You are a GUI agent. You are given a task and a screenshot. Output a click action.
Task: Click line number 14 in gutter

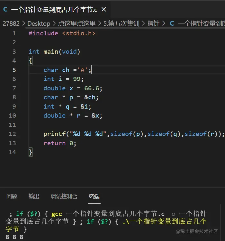[x=12, y=152]
